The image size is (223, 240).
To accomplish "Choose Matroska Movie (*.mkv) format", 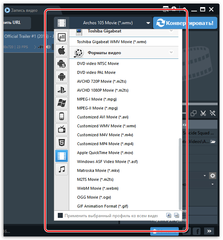I will click(x=98, y=170).
